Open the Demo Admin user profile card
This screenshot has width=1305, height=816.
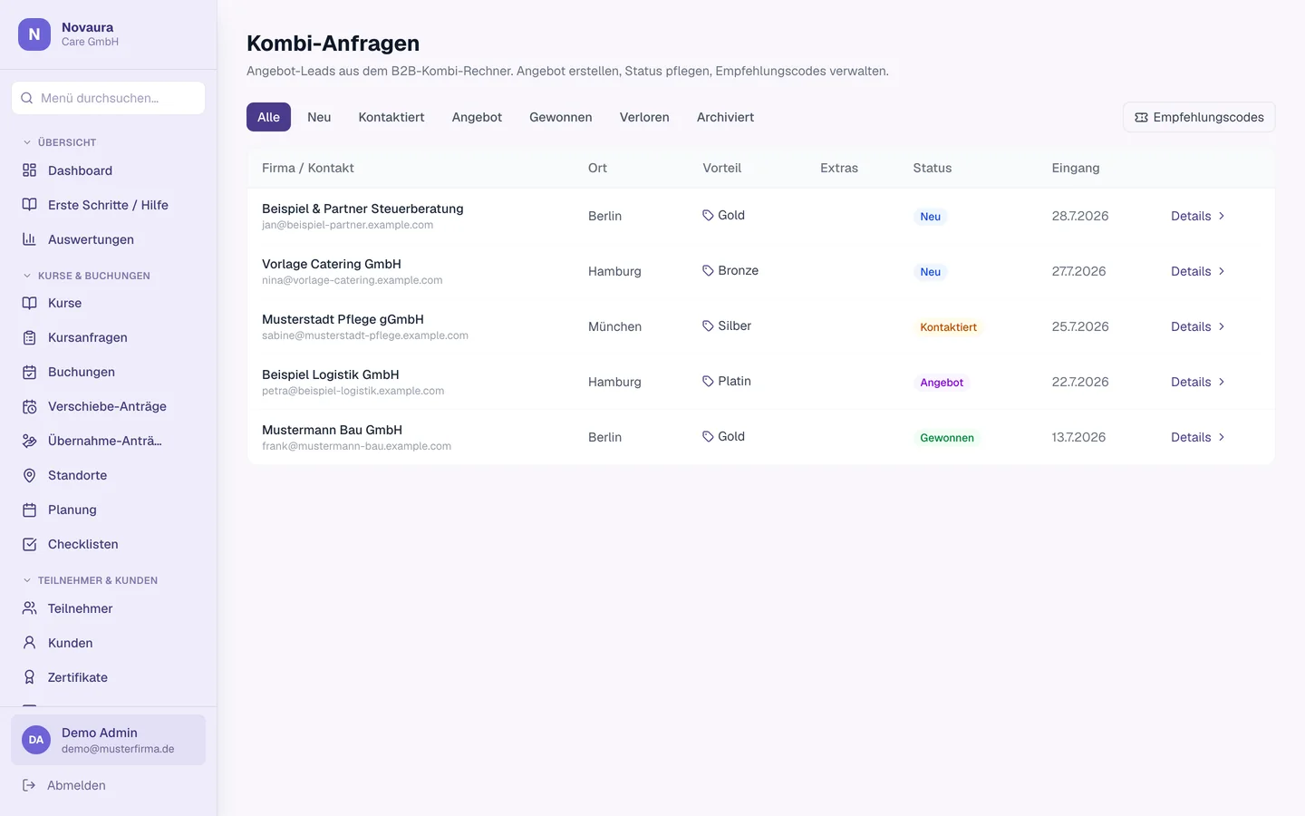pyautogui.click(x=109, y=740)
